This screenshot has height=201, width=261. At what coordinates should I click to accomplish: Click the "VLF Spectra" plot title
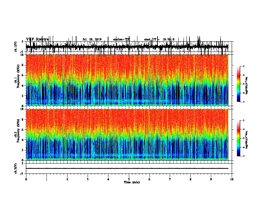point(37,39)
